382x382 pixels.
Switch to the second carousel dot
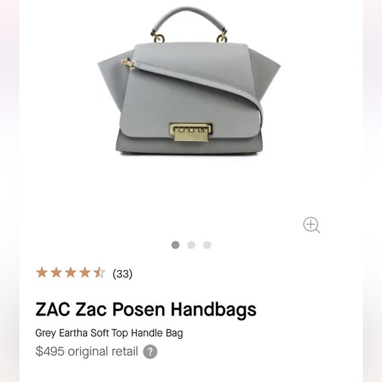191,245
